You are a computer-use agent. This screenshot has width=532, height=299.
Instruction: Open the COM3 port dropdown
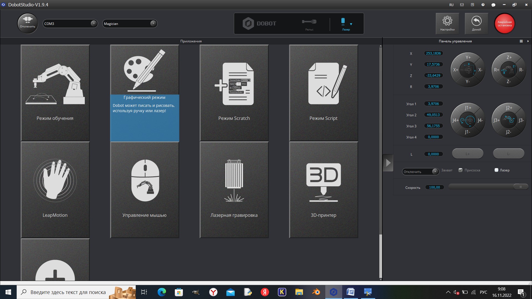point(70,24)
